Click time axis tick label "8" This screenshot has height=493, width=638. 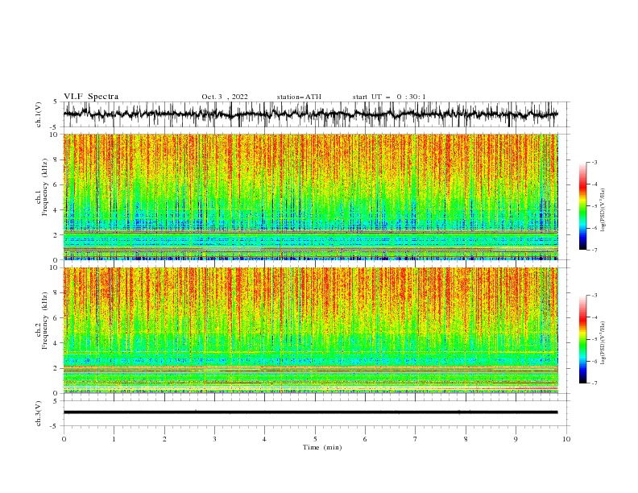coord(466,439)
